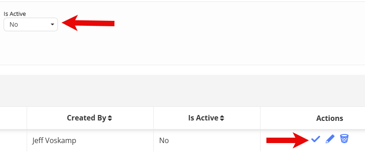Viewport: 365px width, 163px height.
Task: Click the Actions column header
Action: [x=329, y=118]
